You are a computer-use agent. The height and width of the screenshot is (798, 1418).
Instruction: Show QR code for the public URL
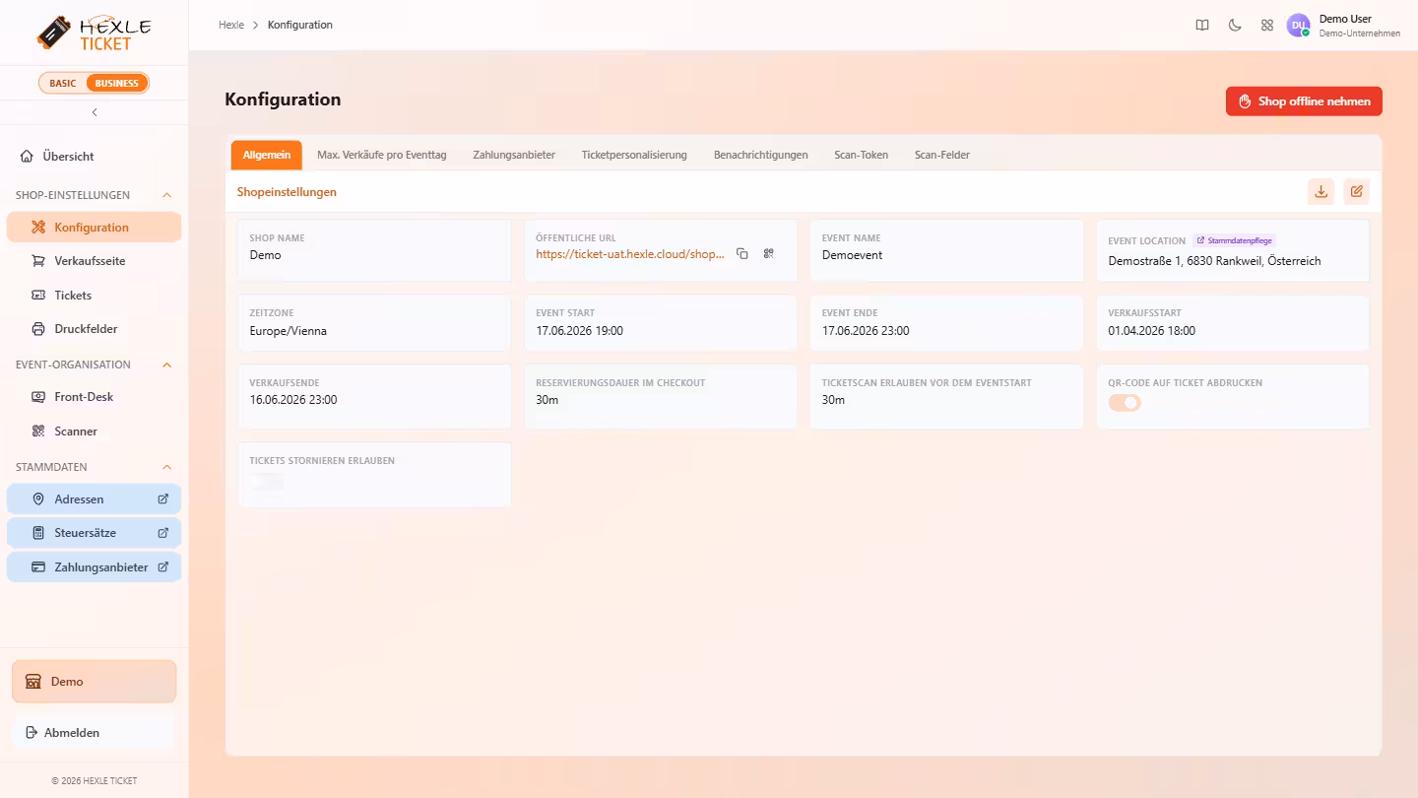pos(769,254)
